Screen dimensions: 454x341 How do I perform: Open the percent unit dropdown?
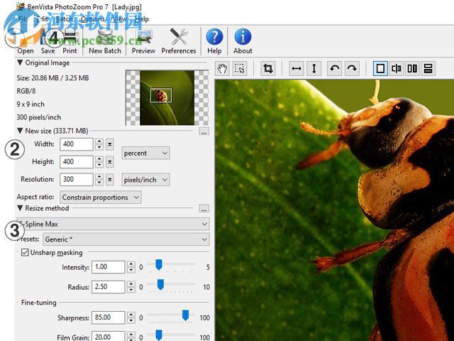click(145, 153)
